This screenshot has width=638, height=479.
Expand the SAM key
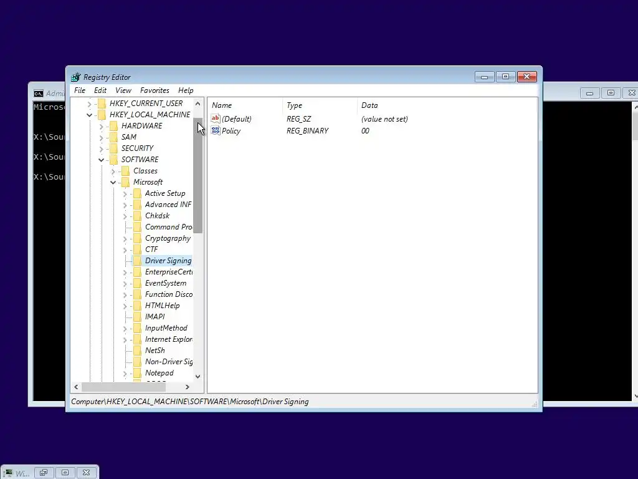(x=102, y=138)
